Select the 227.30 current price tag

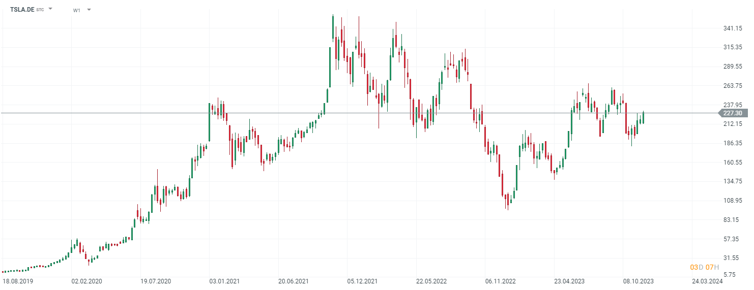point(733,113)
